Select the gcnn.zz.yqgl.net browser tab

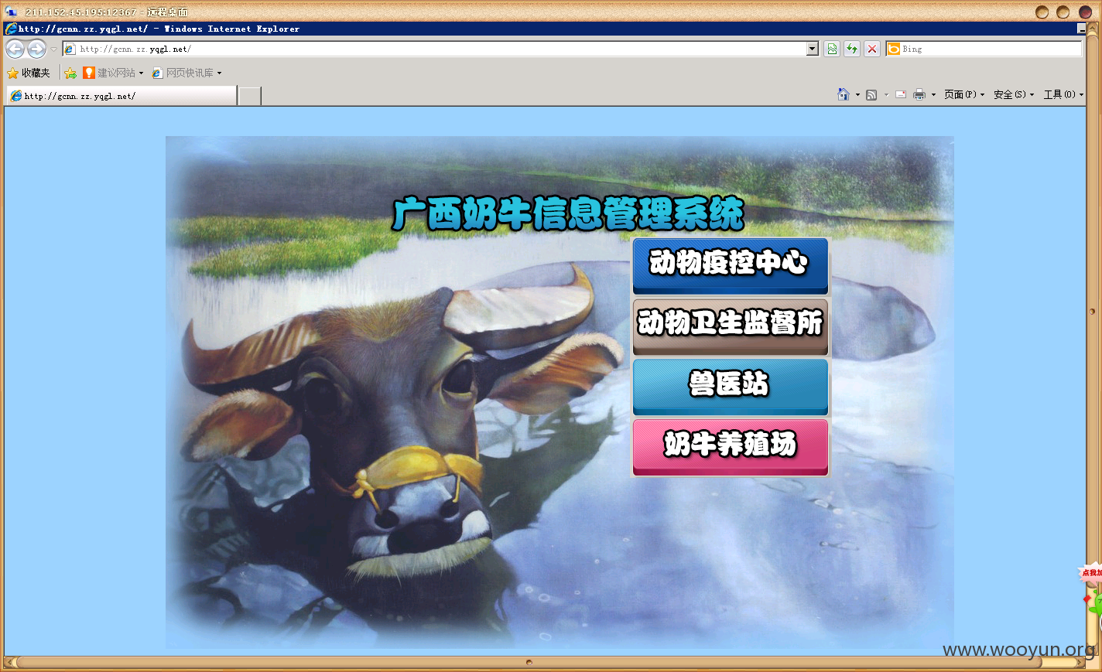click(121, 96)
